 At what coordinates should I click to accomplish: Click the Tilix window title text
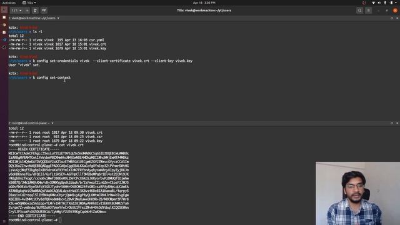[x=204, y=11]
